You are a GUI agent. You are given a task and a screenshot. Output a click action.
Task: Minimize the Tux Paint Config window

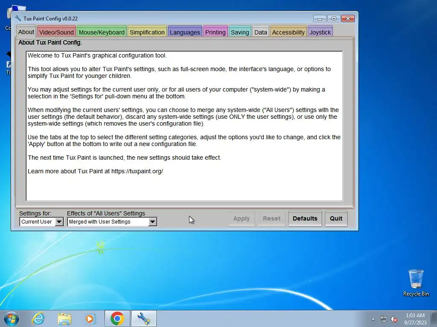pyautogui.click(x=320, y=19)
